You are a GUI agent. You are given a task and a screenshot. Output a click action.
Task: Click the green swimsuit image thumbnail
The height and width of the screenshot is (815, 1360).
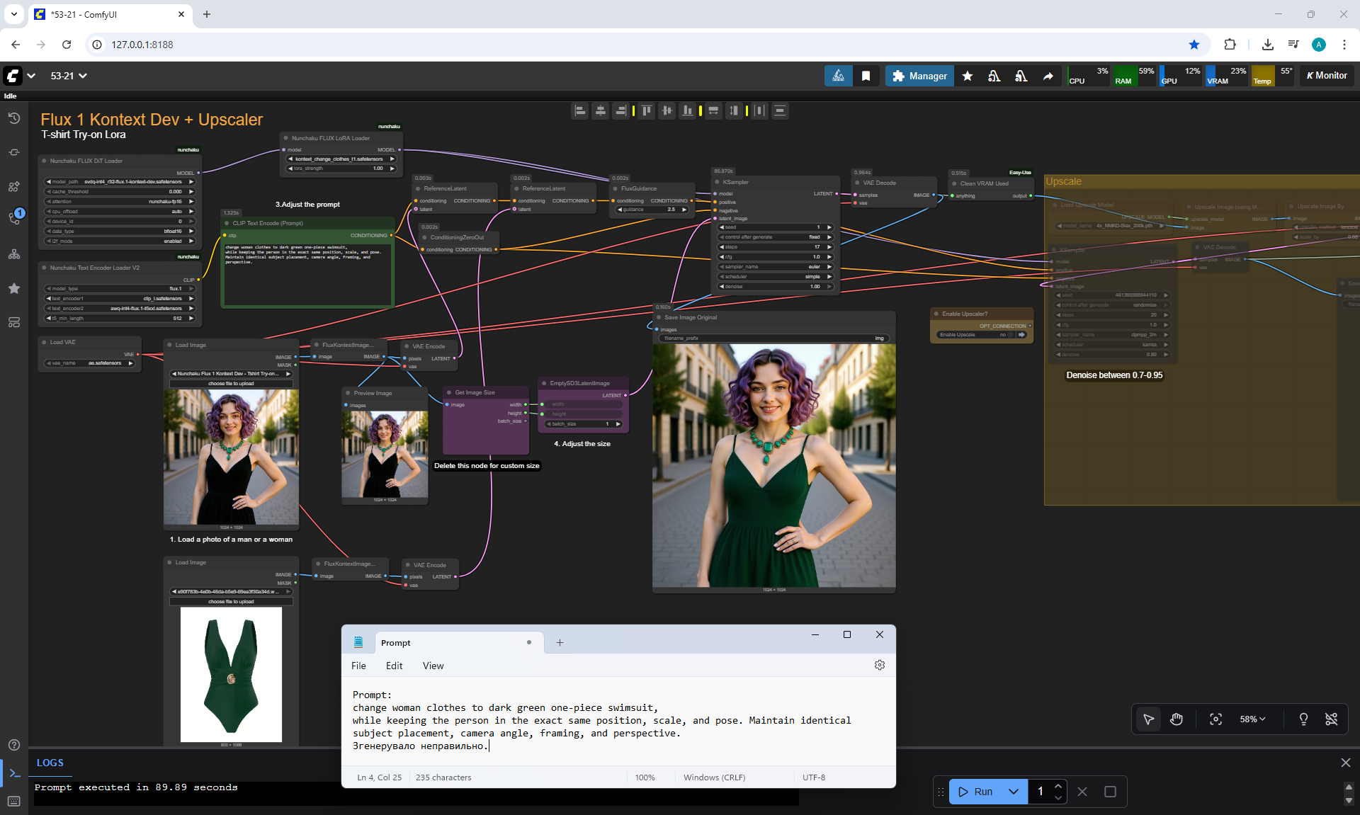point(231,674)
